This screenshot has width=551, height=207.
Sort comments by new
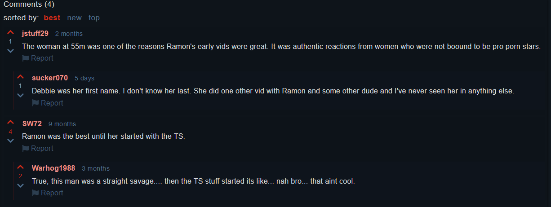pos(74,18)
